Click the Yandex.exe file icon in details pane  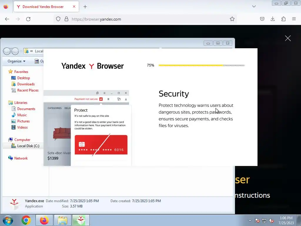tap(14, 204)
